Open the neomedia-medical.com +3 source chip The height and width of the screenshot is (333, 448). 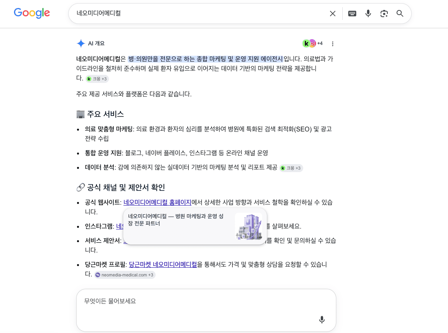[125, 275]
